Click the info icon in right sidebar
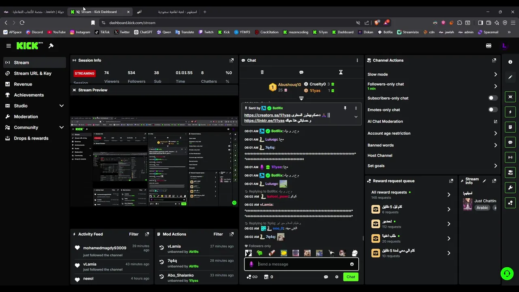Viewport: 519px width, 292px height. coord(510,62)
